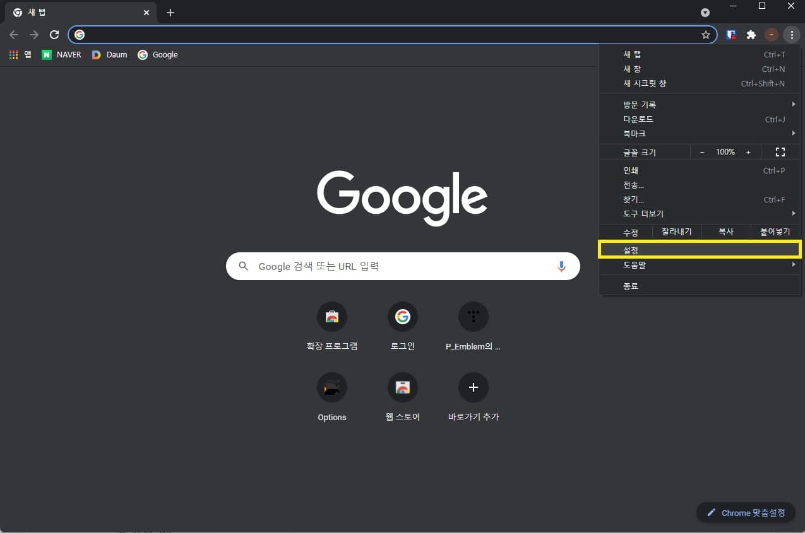Expand the 방문 기록 submenu

(639, 104)
